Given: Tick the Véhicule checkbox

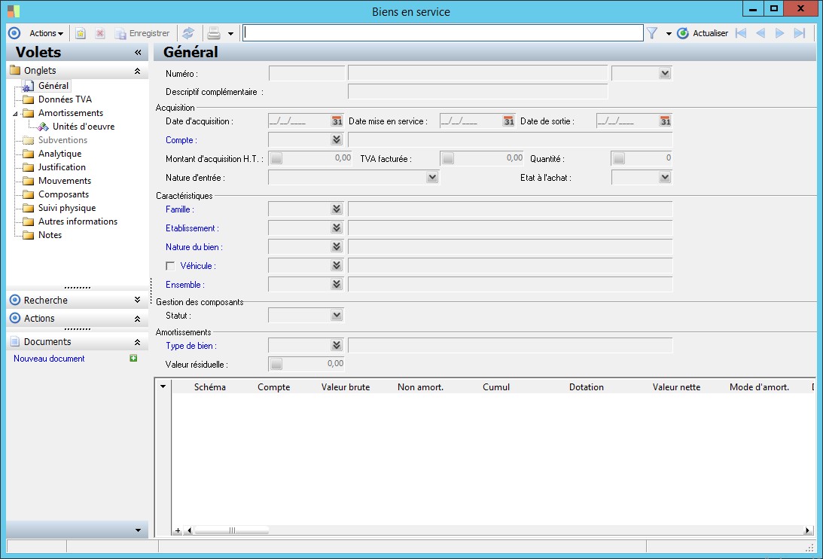Looking at the screenshot, I should (170, 266).
